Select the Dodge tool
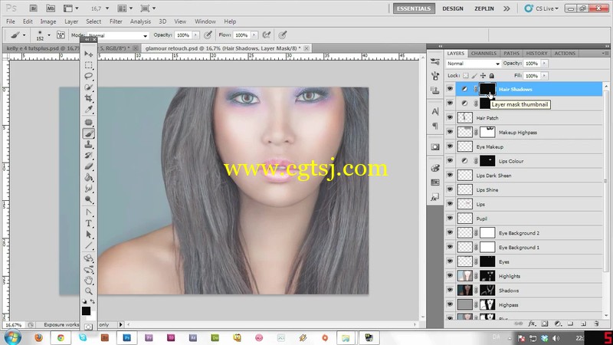 click(89, 200)
